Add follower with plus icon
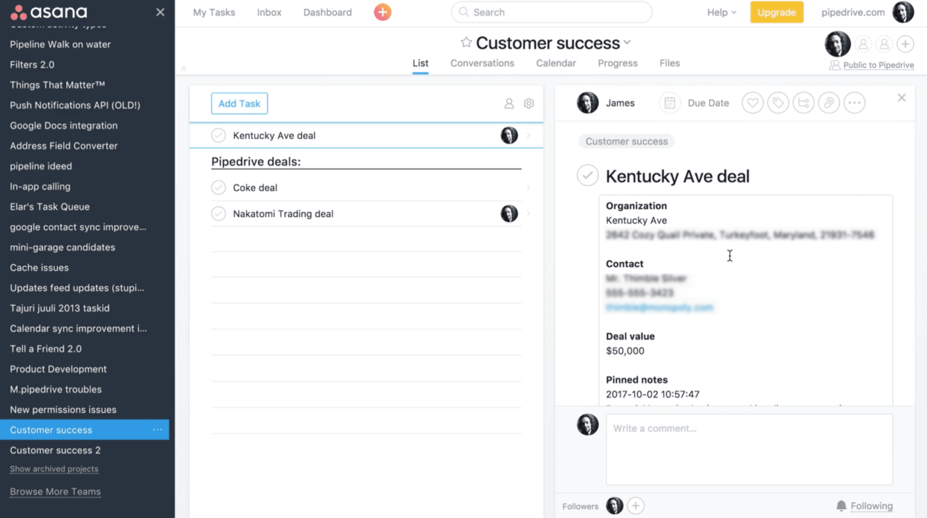This screenshot has width=927, height=518. (635, 506)
